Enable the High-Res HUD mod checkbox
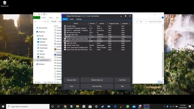Screen dimensions: 194x109 pos(65,43)
